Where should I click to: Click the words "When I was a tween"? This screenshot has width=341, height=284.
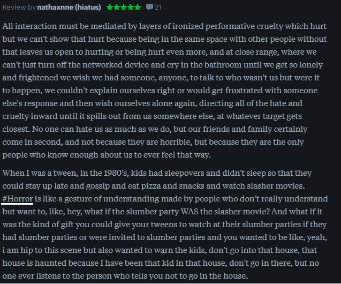41,173
